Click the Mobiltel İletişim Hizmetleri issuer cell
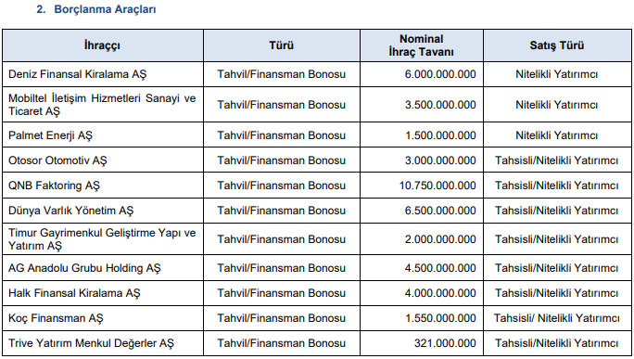Viewport: 634px width, 359px height. point(102,105)
